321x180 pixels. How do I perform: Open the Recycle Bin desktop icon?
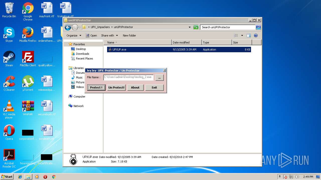[9, 10]
